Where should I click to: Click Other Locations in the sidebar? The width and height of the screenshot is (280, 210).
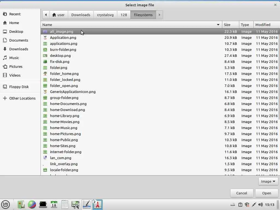19,98
